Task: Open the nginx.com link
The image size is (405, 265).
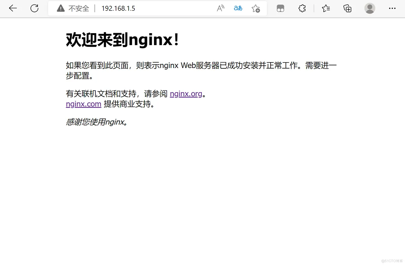Action: click(83, 104)
